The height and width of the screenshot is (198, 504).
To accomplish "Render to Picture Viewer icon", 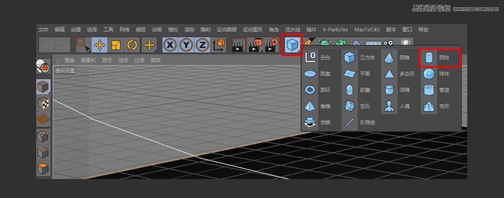I will click(x=256, y=45).
